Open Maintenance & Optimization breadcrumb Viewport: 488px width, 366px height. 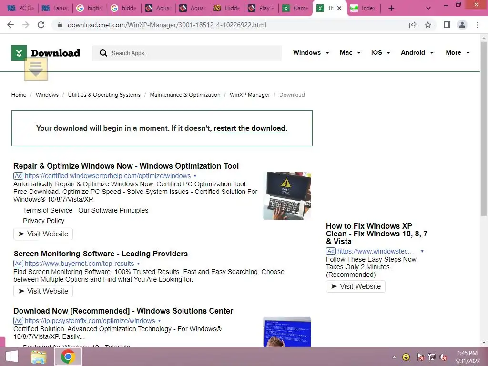click(185, 95)
